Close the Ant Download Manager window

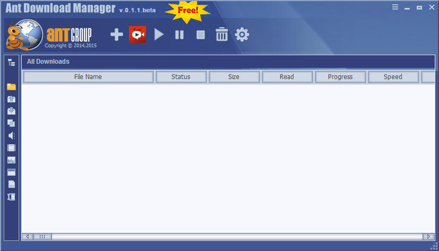(x=432, y=7)
